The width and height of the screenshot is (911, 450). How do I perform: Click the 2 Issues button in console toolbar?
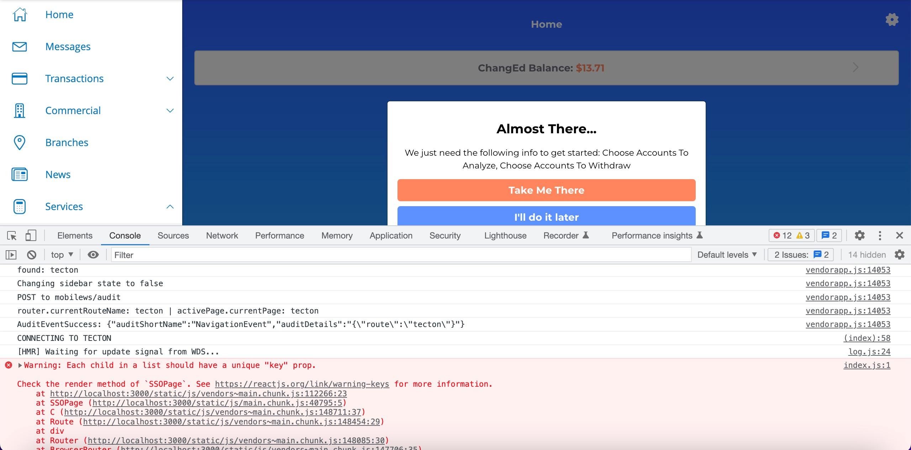(x=801, y=255)
